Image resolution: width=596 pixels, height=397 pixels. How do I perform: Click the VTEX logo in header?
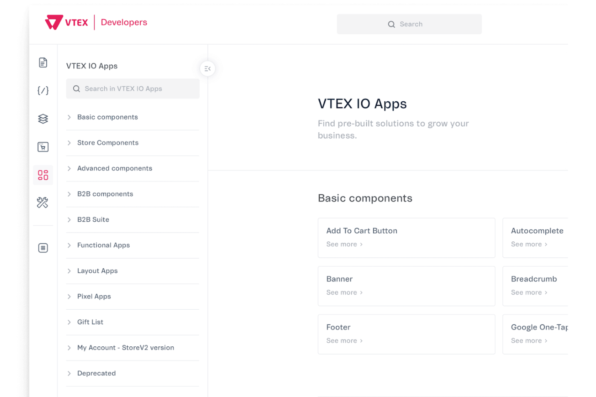66,22
